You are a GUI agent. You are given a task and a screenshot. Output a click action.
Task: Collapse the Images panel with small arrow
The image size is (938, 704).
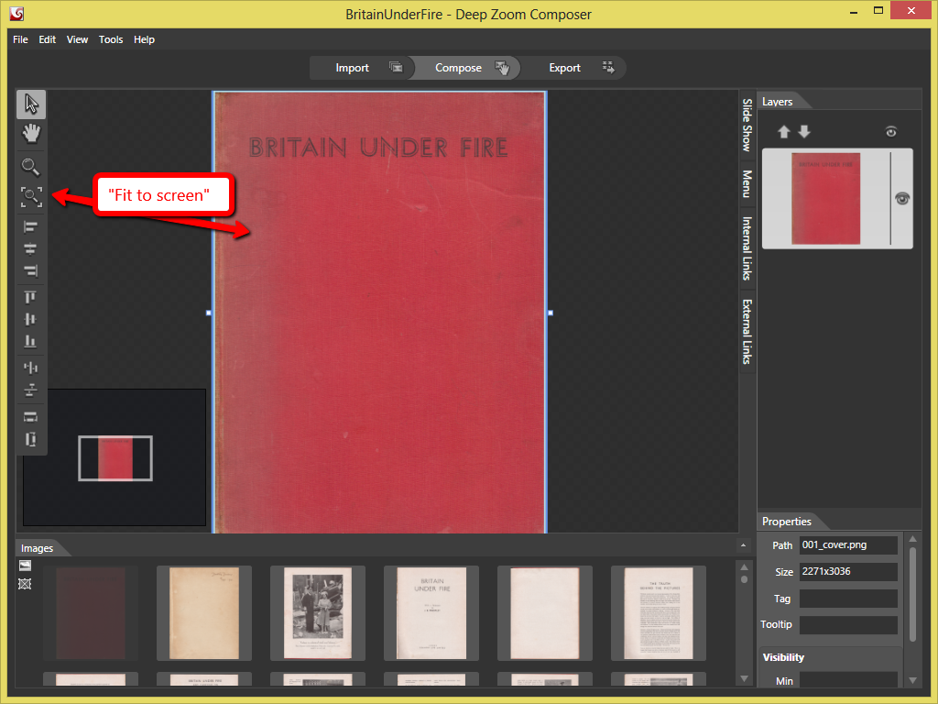pos(743,545)
